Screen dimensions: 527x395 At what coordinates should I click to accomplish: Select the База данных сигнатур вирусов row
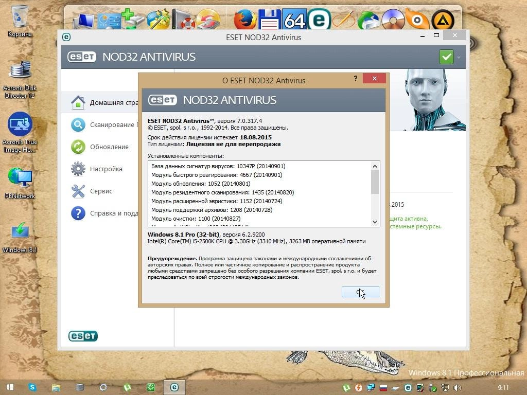[x=218, y=166]
